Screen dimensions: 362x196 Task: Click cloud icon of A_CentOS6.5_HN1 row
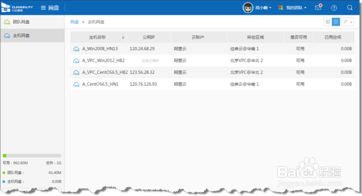pyautogui.click(x=76, y=84)
